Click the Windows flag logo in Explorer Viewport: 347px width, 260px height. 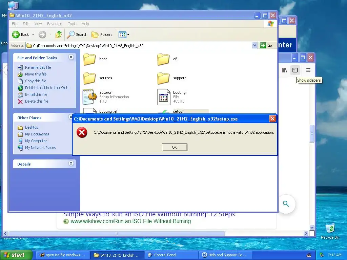[x=270, y=24]
